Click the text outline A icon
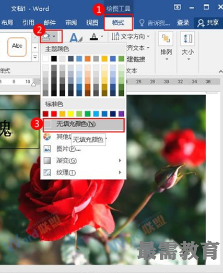This screenshot has width=223, height=273. pos(94,36)
